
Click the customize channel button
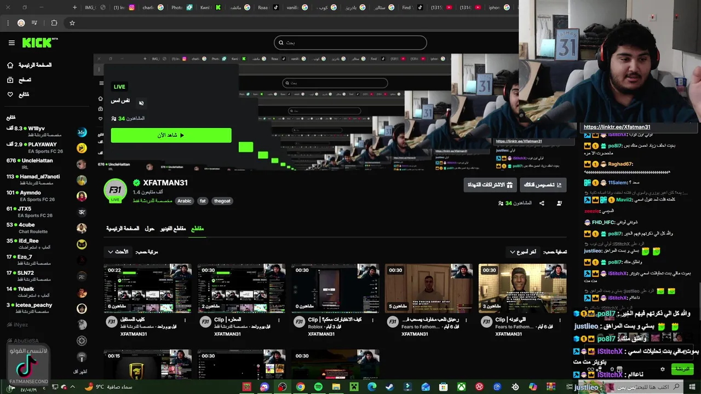coord(543,185)
